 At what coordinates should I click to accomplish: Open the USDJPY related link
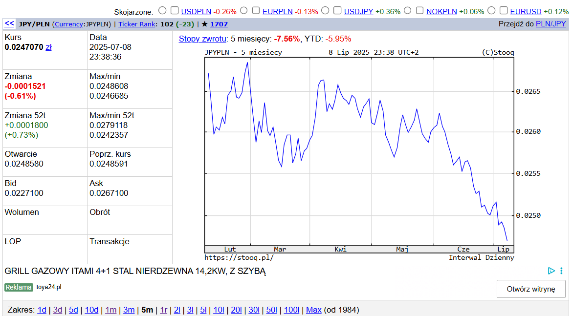[358, 12]
